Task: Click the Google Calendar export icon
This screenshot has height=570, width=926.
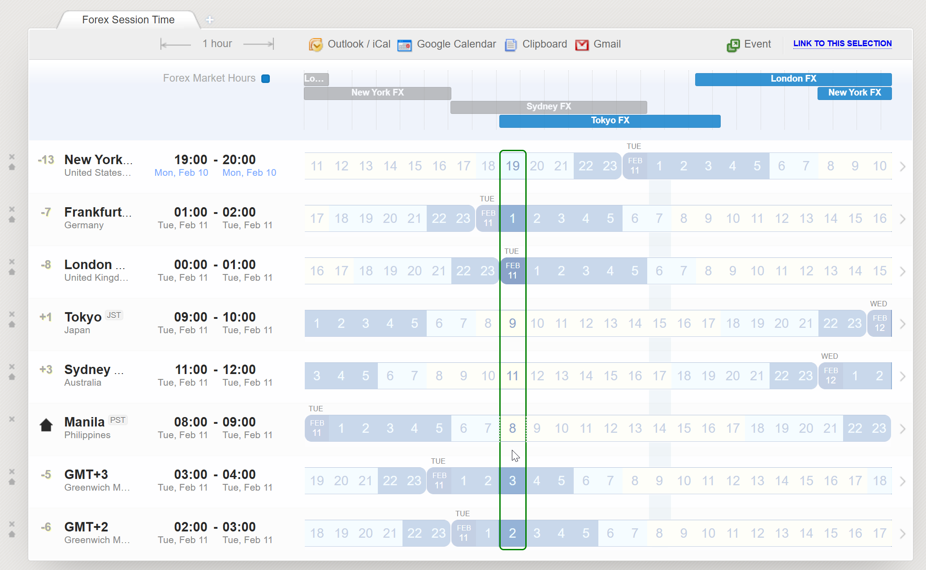Action: click(404, 45)
